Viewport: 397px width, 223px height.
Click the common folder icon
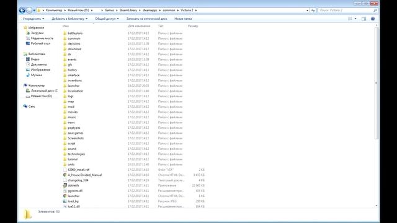point(65,38)
